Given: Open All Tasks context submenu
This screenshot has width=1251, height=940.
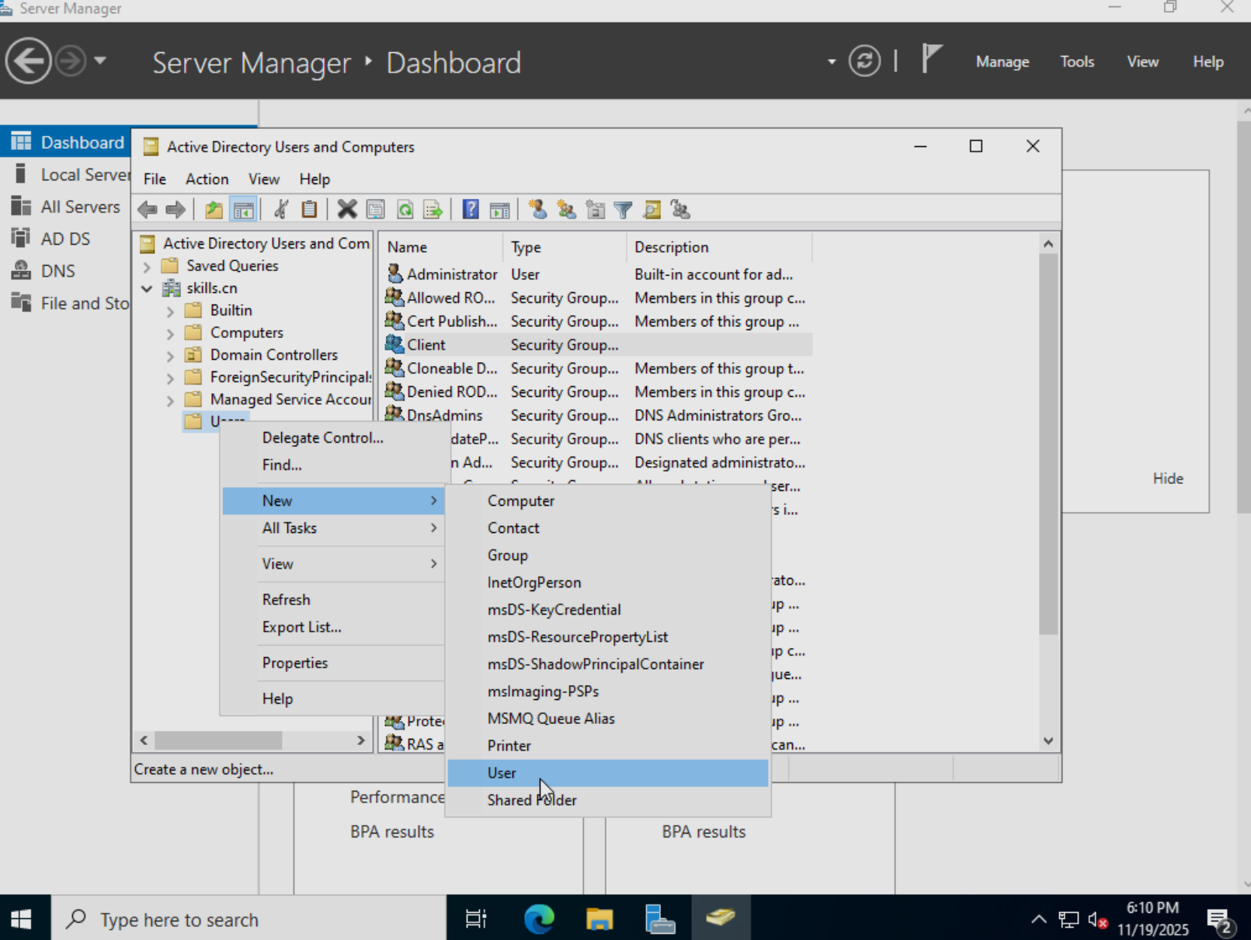Looking at the screenshot, I should pos(333,528).
